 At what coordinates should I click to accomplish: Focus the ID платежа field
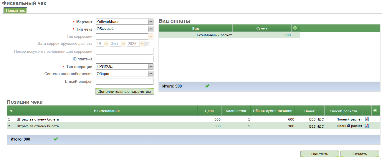click(x=124, y=59)
